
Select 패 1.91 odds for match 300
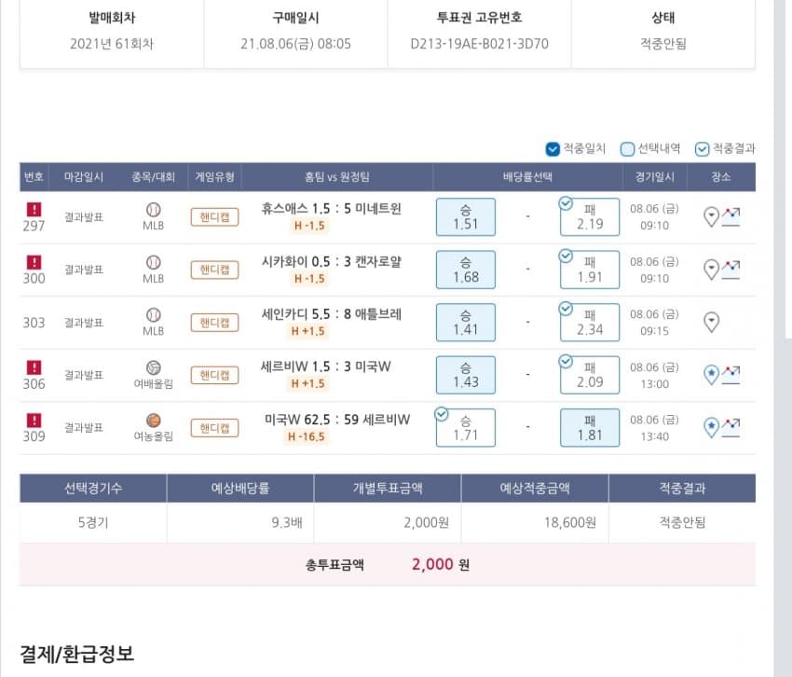coord(590,269)
